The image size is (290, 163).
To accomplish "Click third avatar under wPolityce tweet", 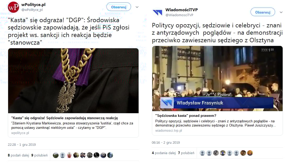I will click(x=69, y=155).
